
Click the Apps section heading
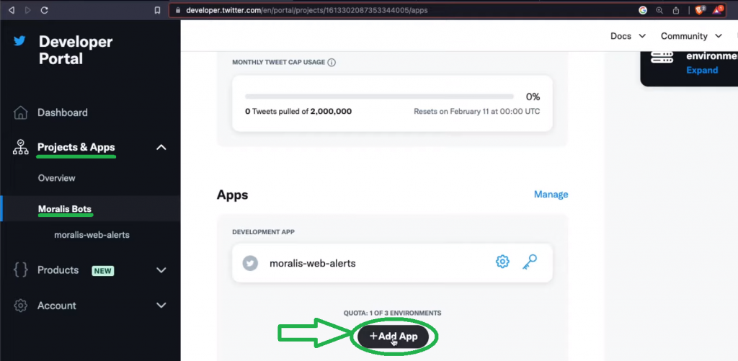point(233,195)
